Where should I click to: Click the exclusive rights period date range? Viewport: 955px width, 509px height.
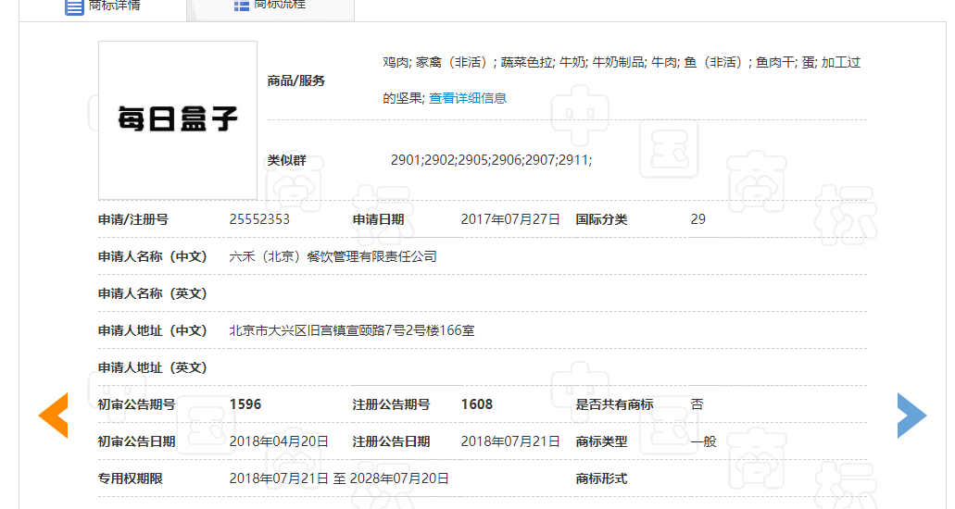[x=339, y=478]
